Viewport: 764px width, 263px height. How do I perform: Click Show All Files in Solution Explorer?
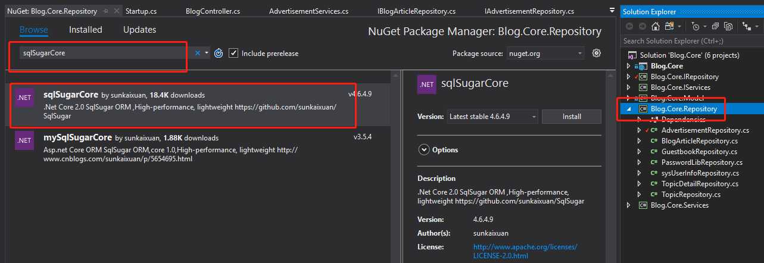(x=728, y=26)
